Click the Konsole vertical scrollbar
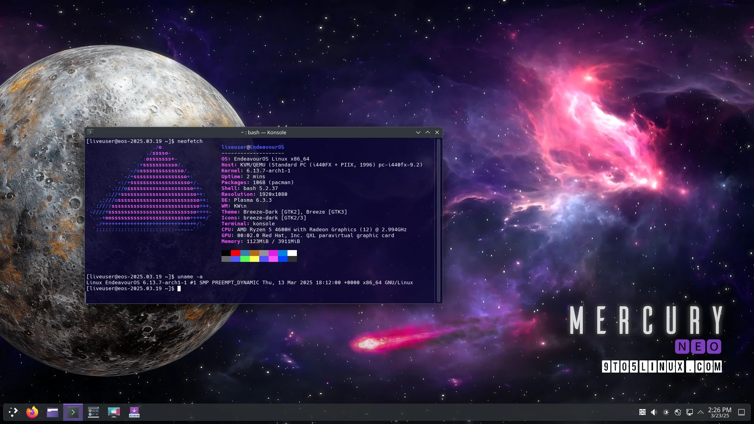This screenshot has height=424, width=754. (x=439, y=220)
